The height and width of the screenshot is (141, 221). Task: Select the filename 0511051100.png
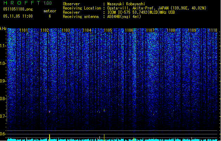(x=18, y=9)
